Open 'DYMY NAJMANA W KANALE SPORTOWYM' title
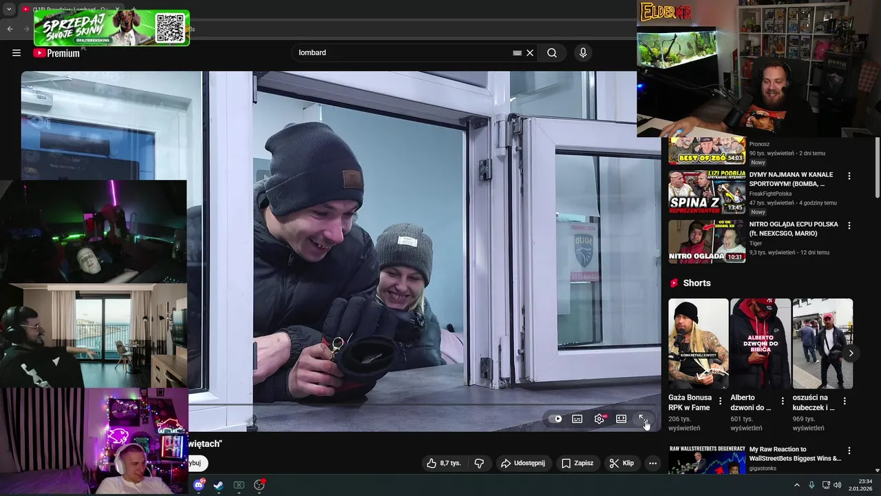Viewport: 881px width, 496px height. click(x=791, y=179)
